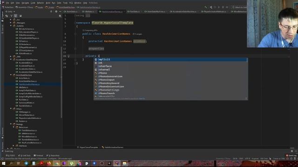Screen dimensions: 298x167
Task: Collapse the Others folder
Action: [11, 109]
